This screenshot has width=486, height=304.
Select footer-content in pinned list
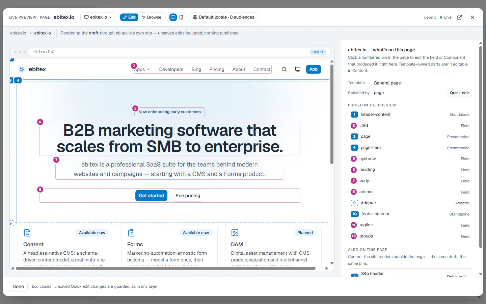pos(410,214)
